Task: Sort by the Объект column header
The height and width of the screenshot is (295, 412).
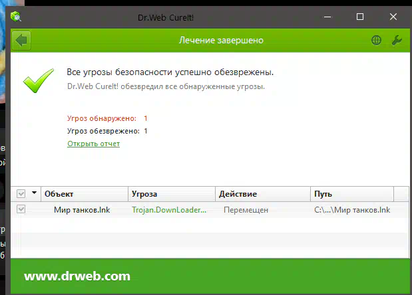Action: [x=85, y=194]
